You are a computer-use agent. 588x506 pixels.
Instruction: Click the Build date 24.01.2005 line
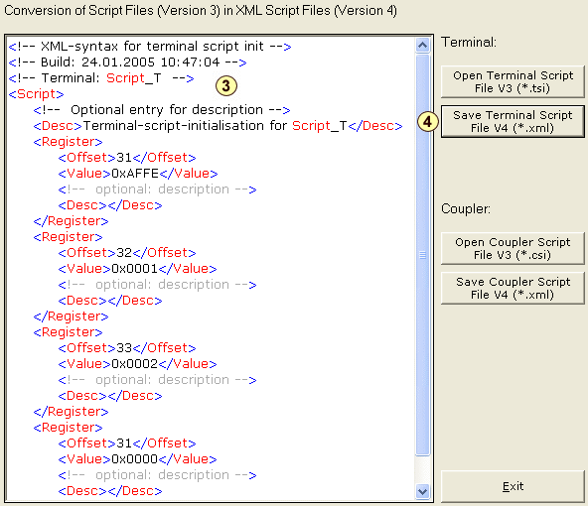click(127, 63)
